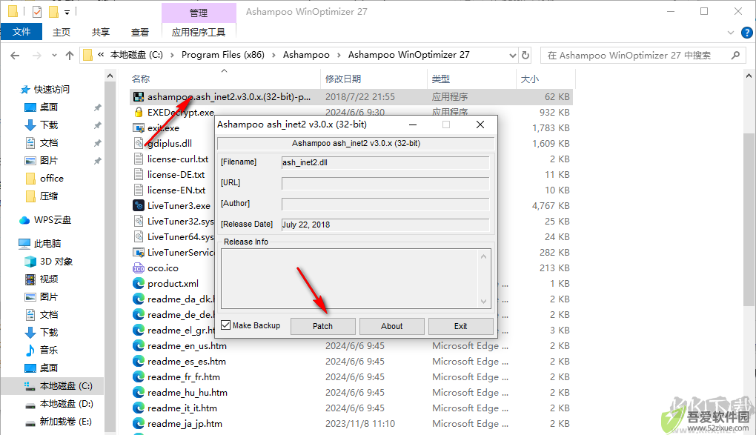This screenshot has height=435, width=756.
Task: Sort files by 修改日期 column header
Action: (x=343, y=79)
